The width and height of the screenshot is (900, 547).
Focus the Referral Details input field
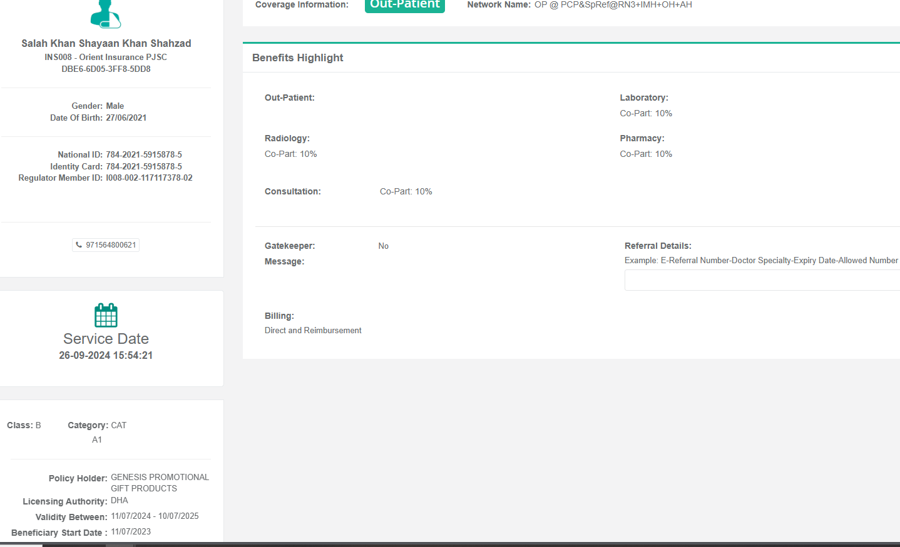pos(761,280)
